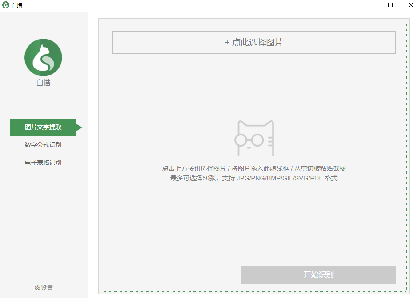Image resolution: width=418 pixels, height=298 pixels.
Task: Close the 白描 application window
Action: (x=411, y=5)
